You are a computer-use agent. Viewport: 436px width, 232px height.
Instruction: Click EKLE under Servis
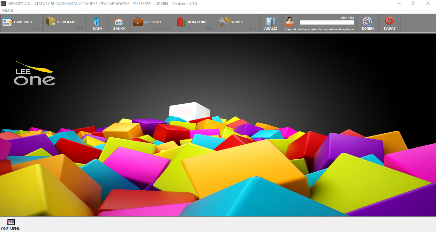pyautogui.click(x=253, y=29)
